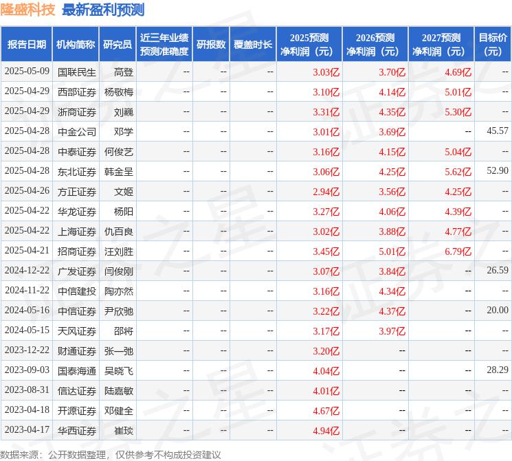This screenshot has width=512, height=461.
Task: Click researcher name 刘巍
Action: coord(124,112)
